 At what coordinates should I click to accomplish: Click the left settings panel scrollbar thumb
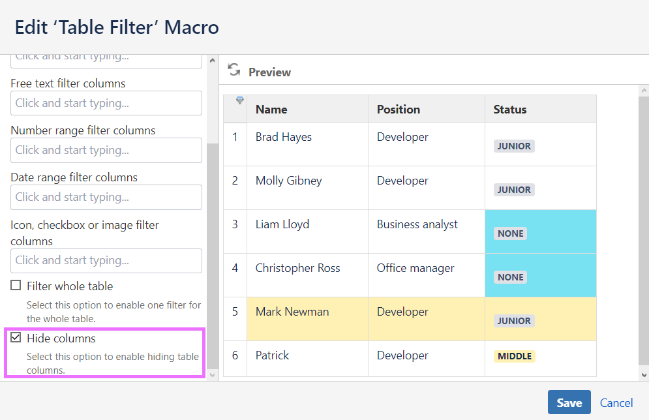pos(212,254)
